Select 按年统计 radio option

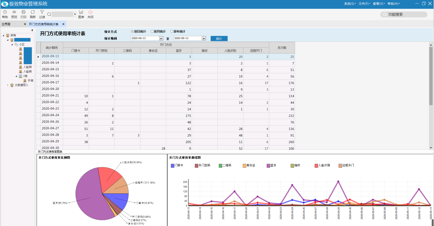click(172, 31)
